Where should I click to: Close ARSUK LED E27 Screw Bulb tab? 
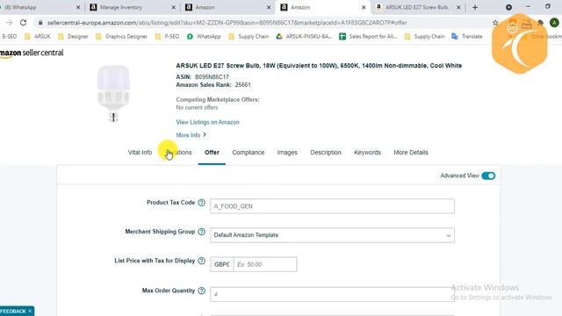pyautogui.click(x=458, y=7)
